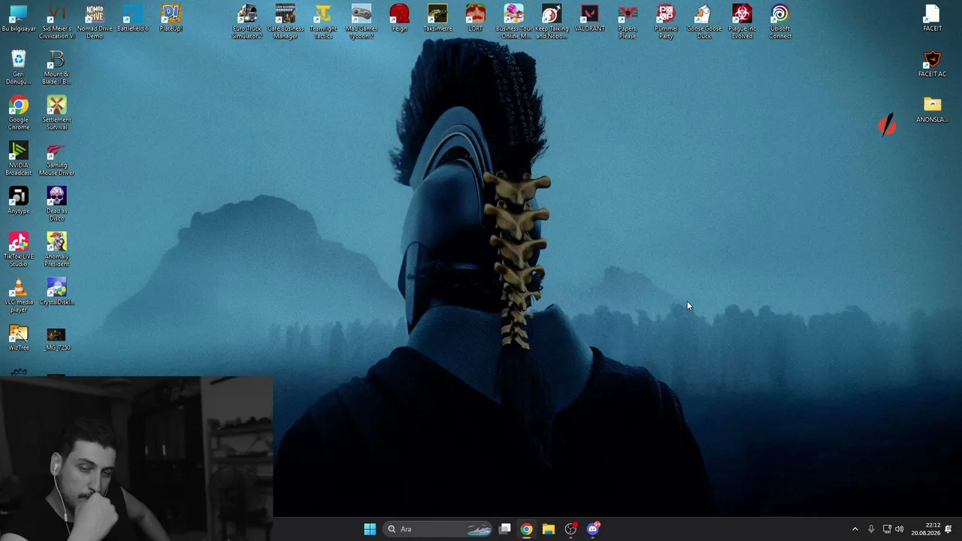
Task: Click the Gaming Mouse Driver icon
Action: click(x=56, y=159)
